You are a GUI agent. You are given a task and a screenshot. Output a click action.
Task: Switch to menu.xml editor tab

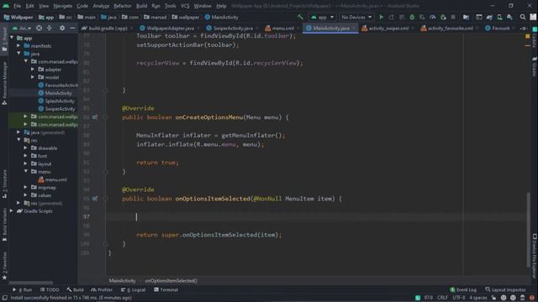point(280,28)
